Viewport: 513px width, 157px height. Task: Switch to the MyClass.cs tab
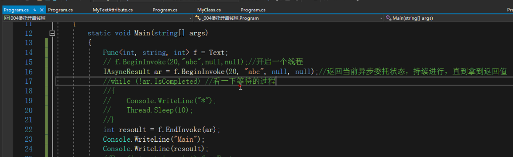209,10
